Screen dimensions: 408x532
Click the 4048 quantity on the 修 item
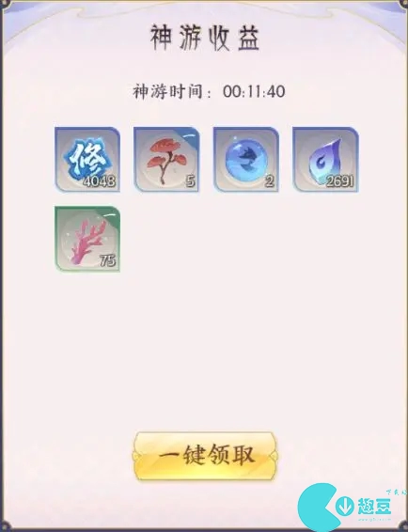(x=100, y=181)
